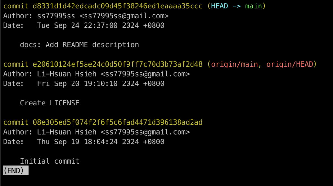Viewport: 333px width, 186px height.
Task: Click the HEAD pointer label
Action: pos(220,6)
